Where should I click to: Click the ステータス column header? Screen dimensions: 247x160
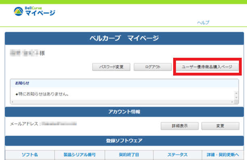pos(178,155)
